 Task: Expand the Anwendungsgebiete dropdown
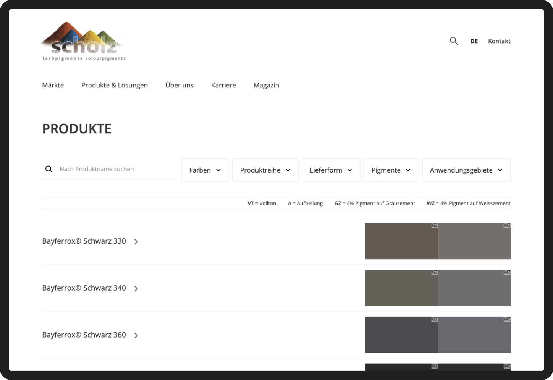click(466, 170)
